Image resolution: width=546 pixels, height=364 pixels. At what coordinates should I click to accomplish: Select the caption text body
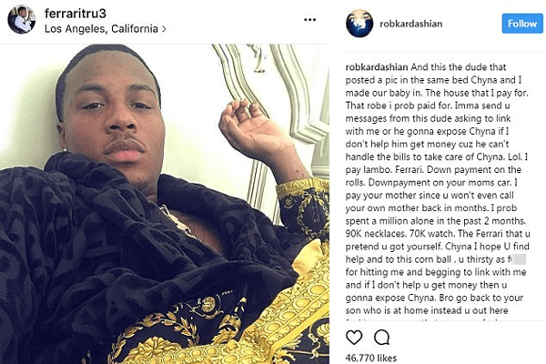[438, 188]
